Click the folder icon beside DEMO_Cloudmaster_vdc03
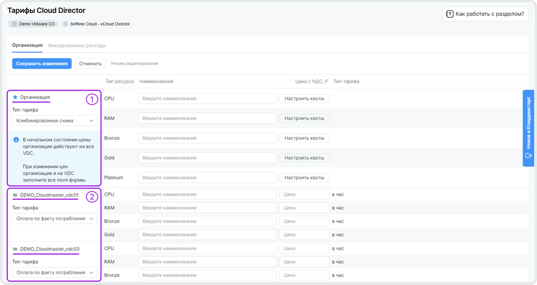 coord(15,249)
